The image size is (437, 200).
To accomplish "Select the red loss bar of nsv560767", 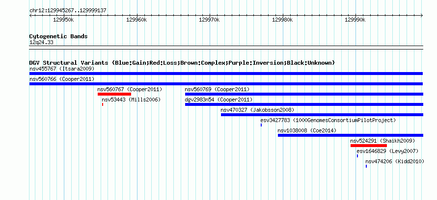I will [x=114, y=94].
